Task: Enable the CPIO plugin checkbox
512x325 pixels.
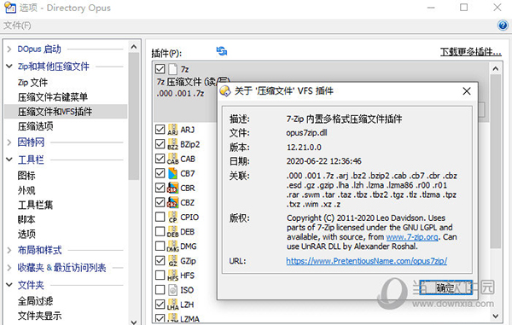Action: 160,217
